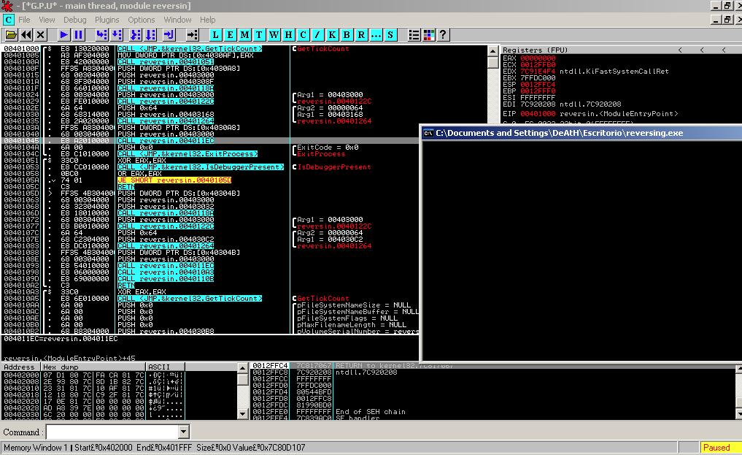Show Patches window via slash button
742x455 pixels.
[317, 35]
